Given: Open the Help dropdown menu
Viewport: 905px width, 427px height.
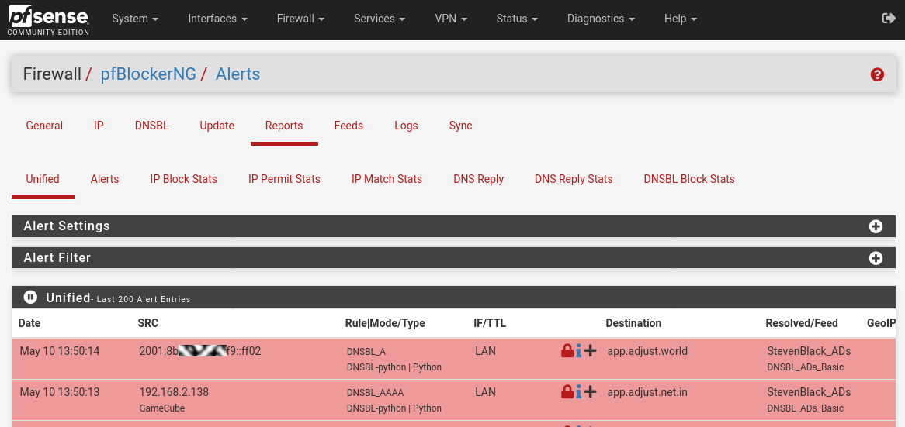Looking at the screenshot, I should (x=681, y=19).
